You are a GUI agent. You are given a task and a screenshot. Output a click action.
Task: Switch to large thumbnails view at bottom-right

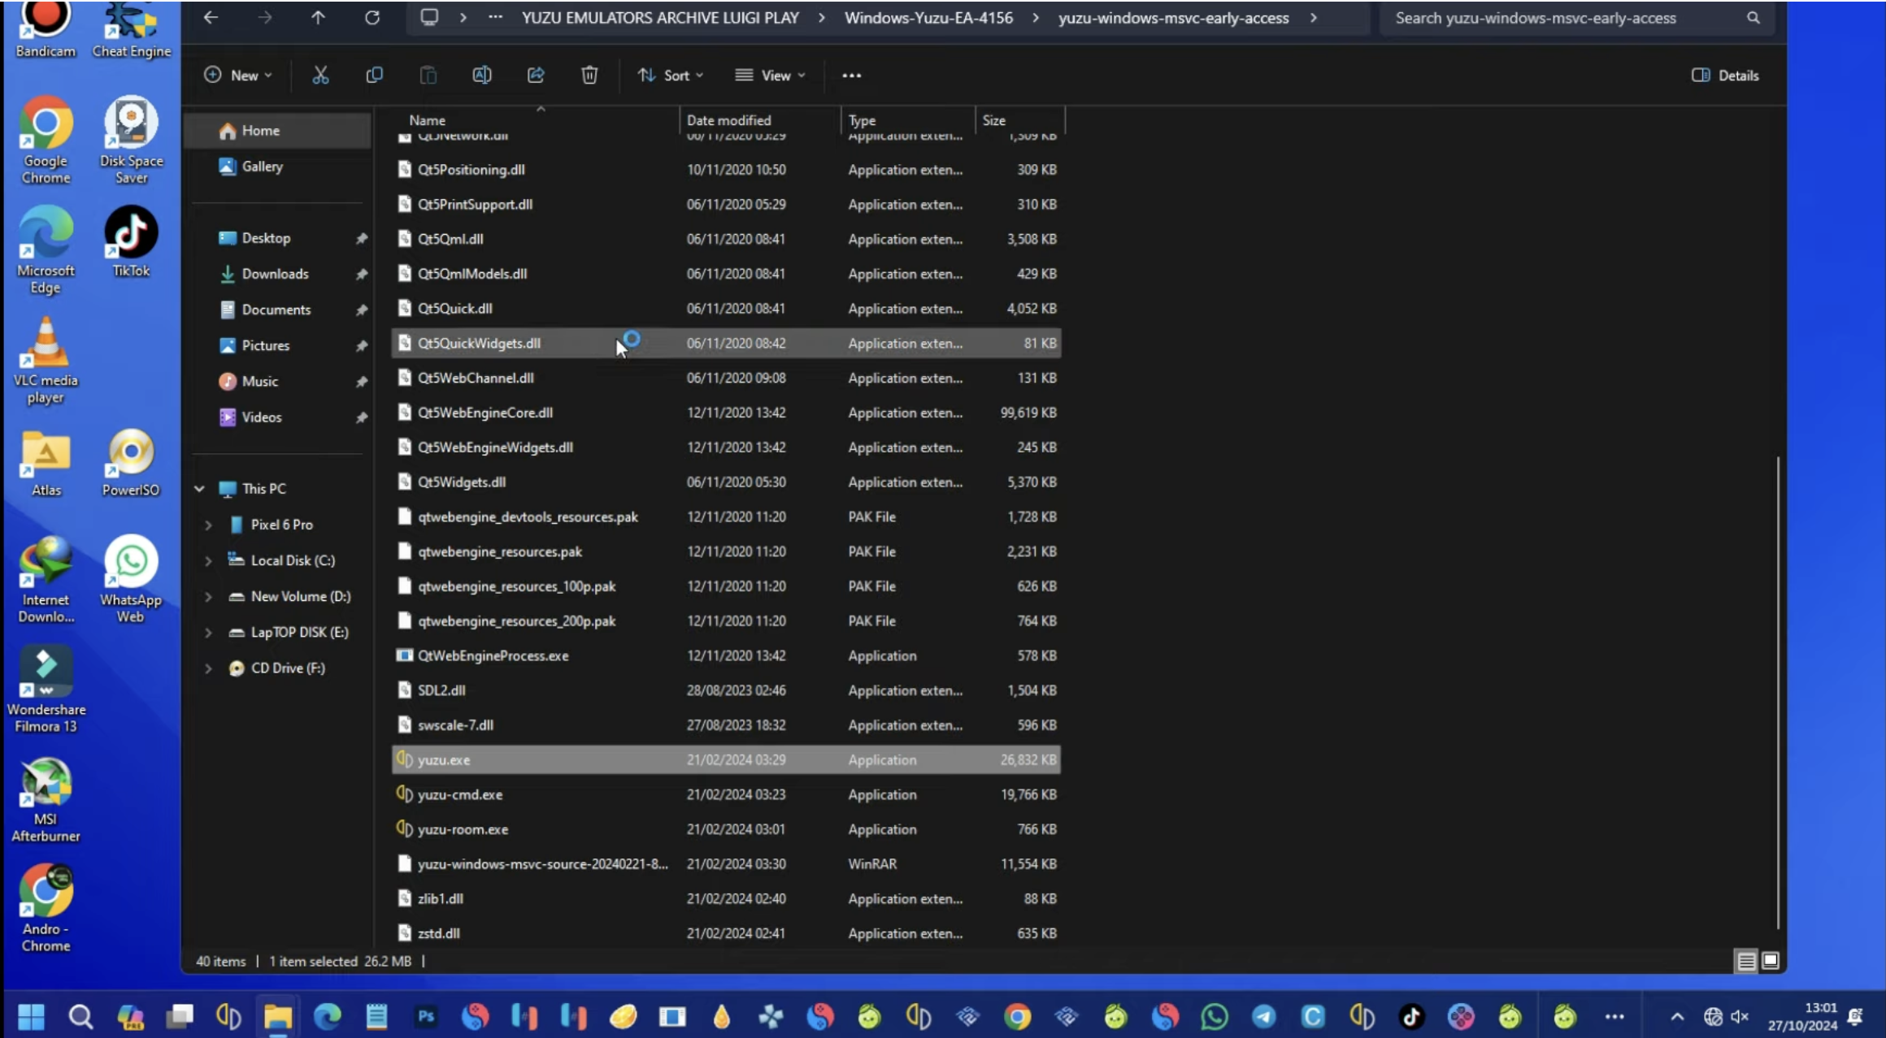(1770, 961)
